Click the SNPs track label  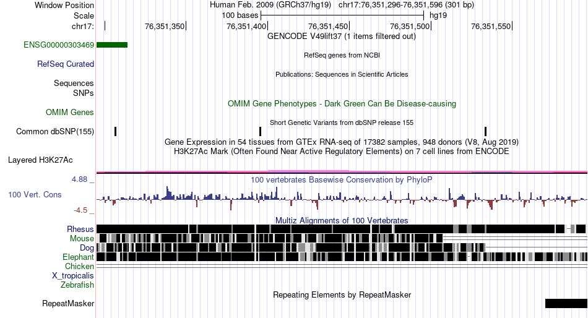pyautogui.click(x=84, y=93)
